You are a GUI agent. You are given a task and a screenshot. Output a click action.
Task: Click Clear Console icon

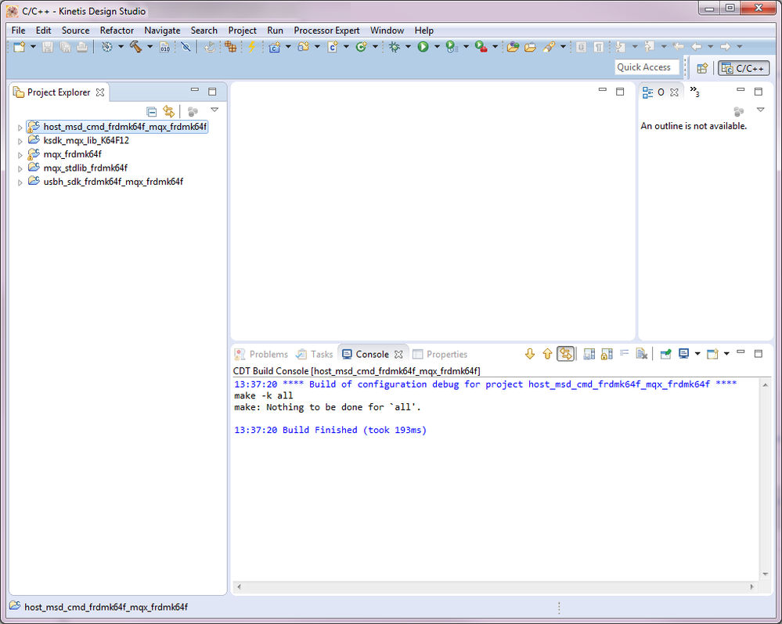pos(642,354)
